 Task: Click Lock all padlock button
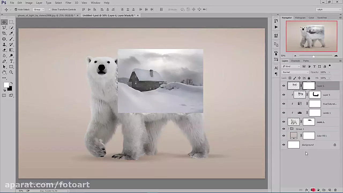309,78
